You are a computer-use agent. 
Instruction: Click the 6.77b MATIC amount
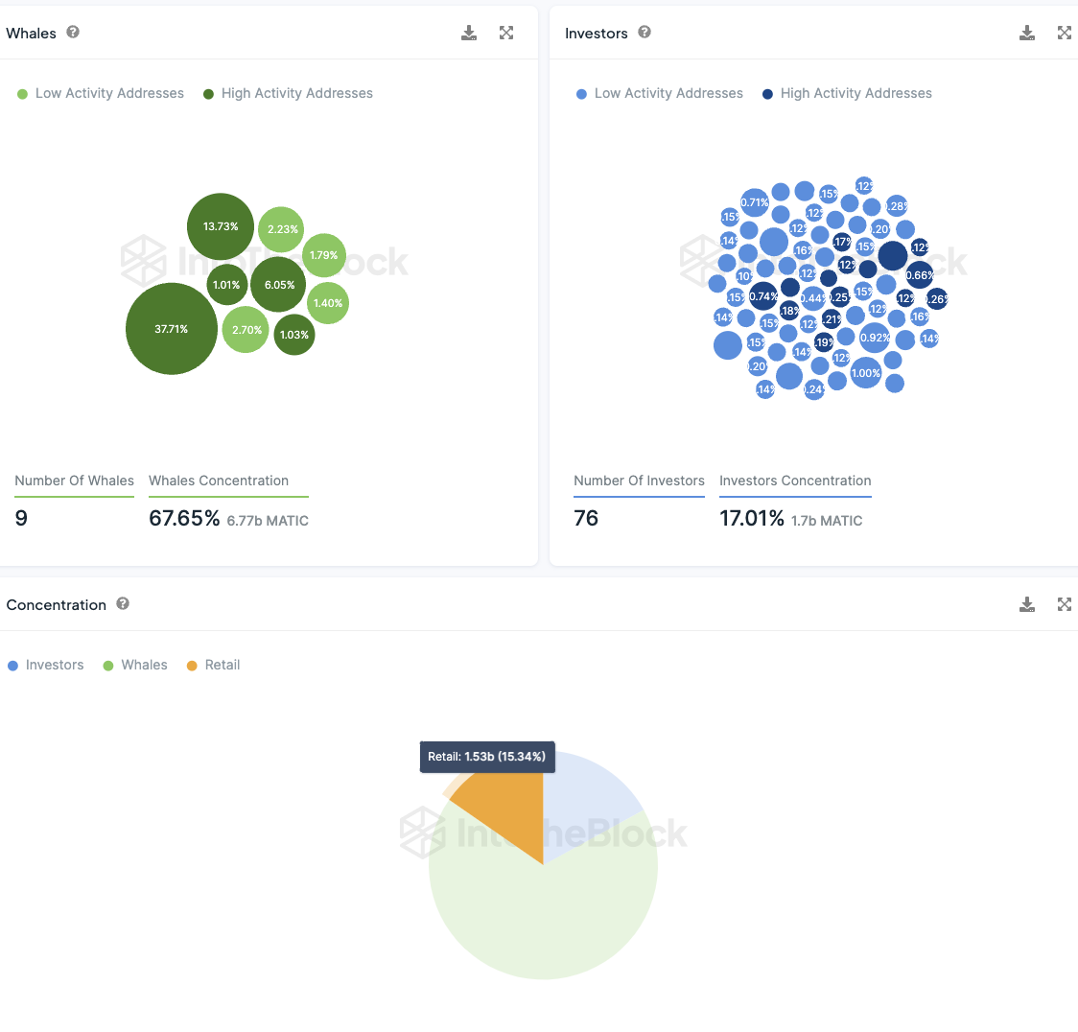268,521
